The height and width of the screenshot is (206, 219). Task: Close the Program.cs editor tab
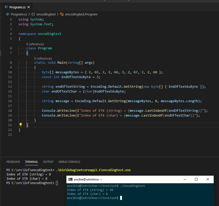click(x=28, y=7)
